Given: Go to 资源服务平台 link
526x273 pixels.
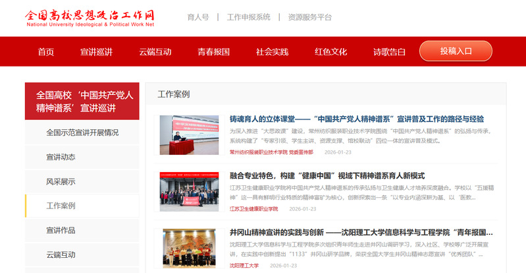Looking at the screenshot, I should click(x=309, y=17).
